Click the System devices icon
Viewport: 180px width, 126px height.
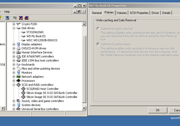click(x=18, y=105)
